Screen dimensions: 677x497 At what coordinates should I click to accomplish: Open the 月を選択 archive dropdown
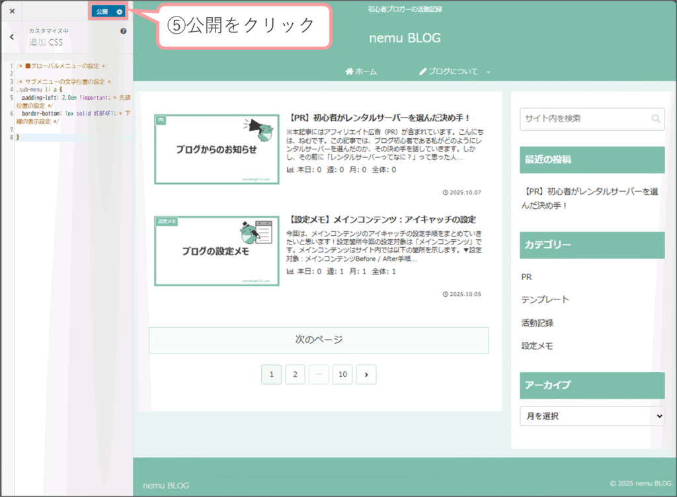click(592, 416)
